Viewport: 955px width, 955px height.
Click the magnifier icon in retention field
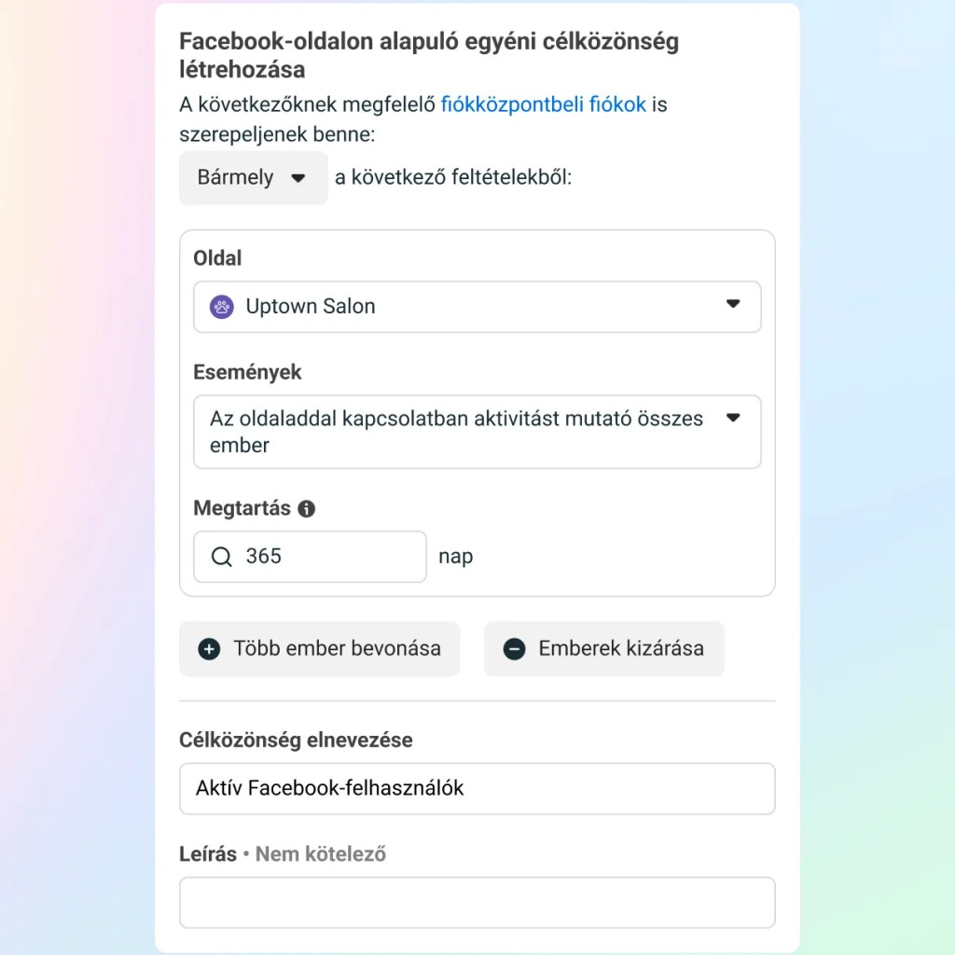(x=221, y=557)
